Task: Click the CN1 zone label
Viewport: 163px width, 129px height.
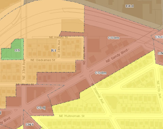Action: (x=30, y=125)
